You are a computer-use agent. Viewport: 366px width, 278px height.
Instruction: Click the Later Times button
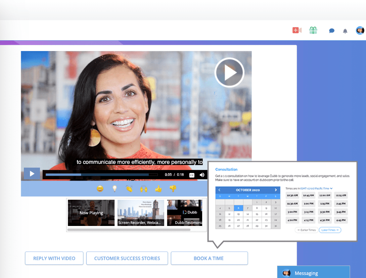pos(330,230)
